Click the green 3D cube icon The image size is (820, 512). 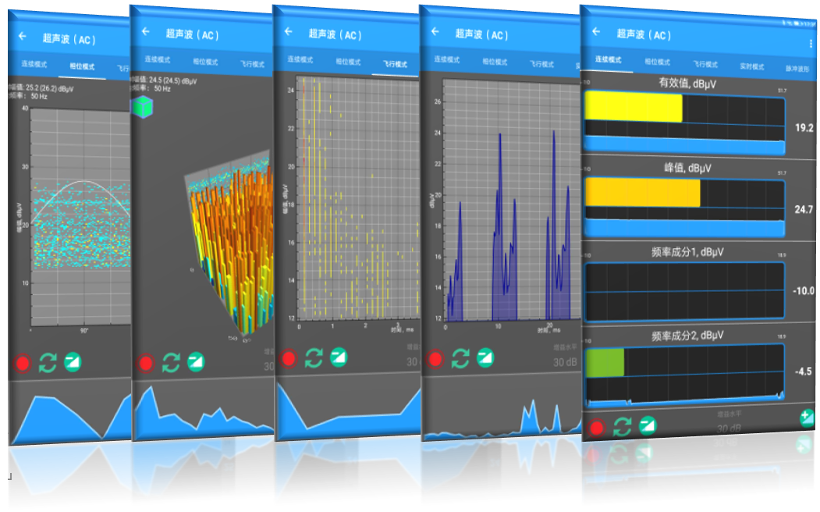[140, 107]
